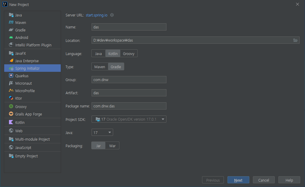305x187 pixels.
Task: Select Multi-module Project in sidebar list
Action: pos(33,139)
